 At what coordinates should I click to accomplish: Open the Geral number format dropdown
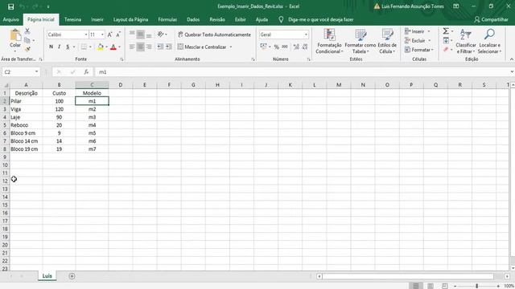pyautogui.click(x=306, y=35)
